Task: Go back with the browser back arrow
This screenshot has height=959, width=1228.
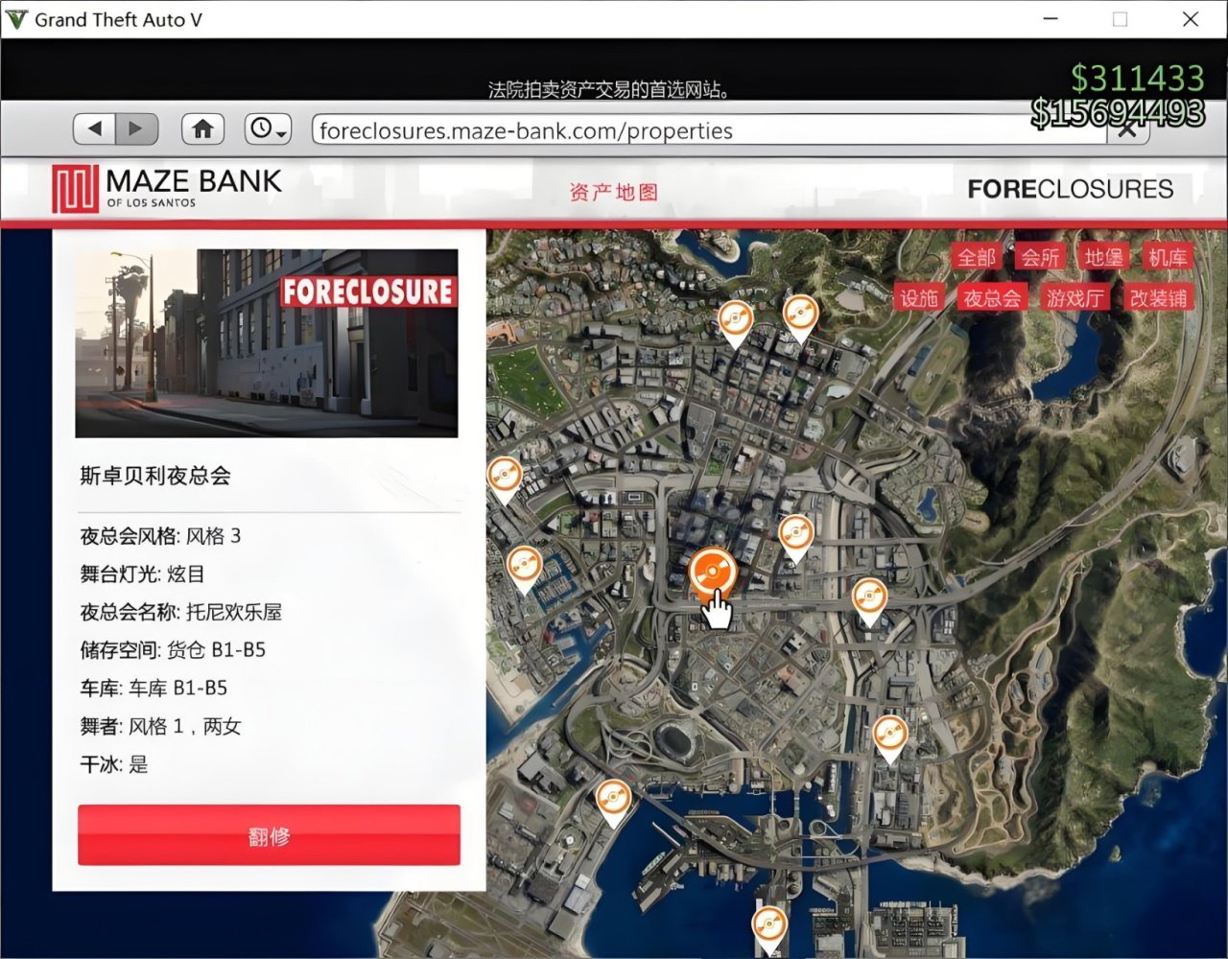Action: click(94, 129)
